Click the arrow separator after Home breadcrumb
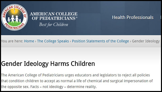 tap(35, 41)
